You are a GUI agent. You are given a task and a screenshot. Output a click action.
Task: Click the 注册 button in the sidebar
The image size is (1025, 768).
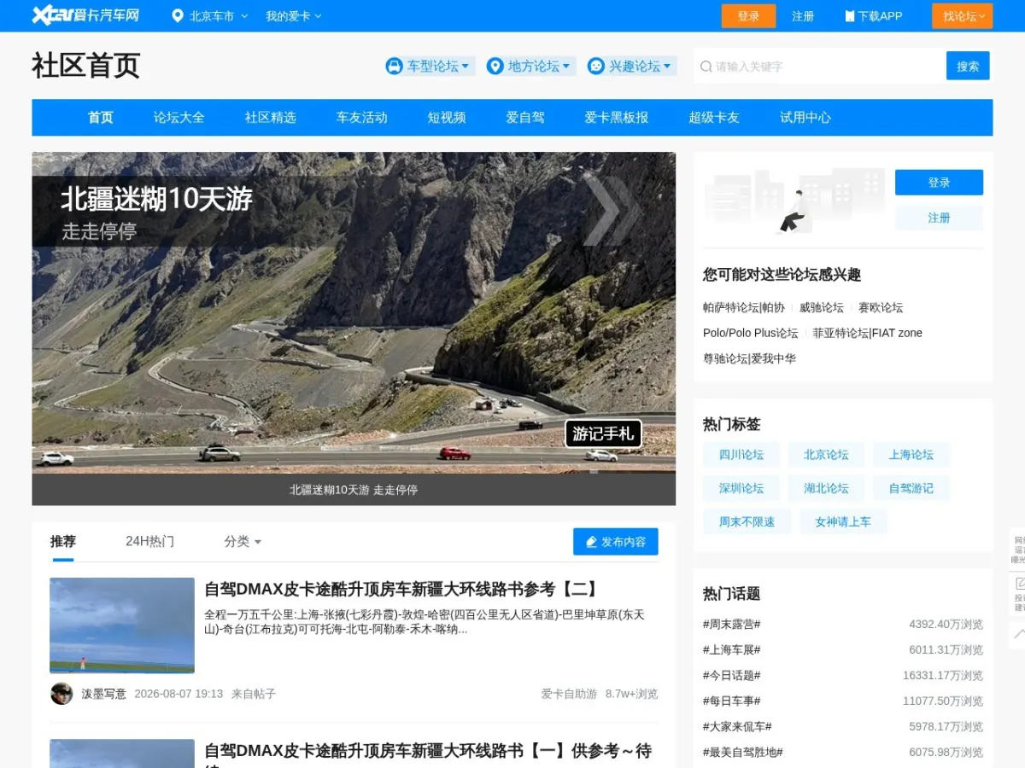point(939,218)
